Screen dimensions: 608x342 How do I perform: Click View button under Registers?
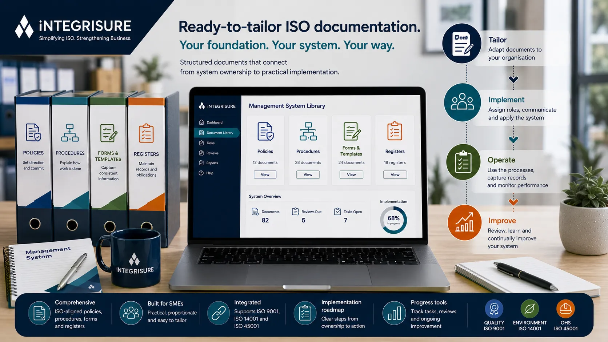395,174
